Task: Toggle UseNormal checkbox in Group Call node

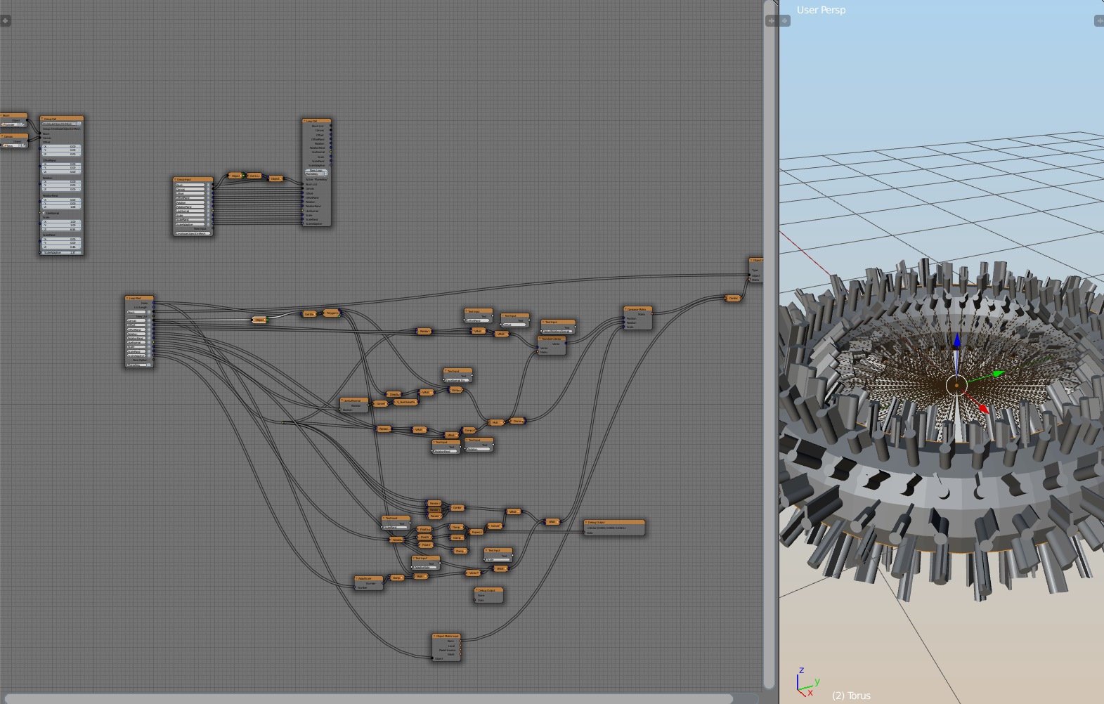Action: point(44,213)
